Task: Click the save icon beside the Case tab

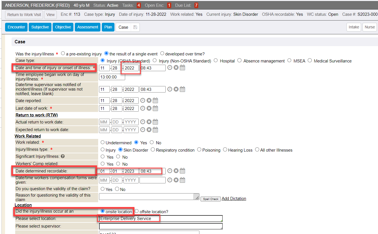Action: click(135, 27)
